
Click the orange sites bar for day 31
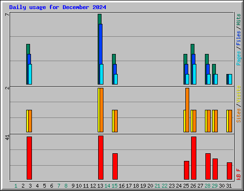tap(230, 121)
